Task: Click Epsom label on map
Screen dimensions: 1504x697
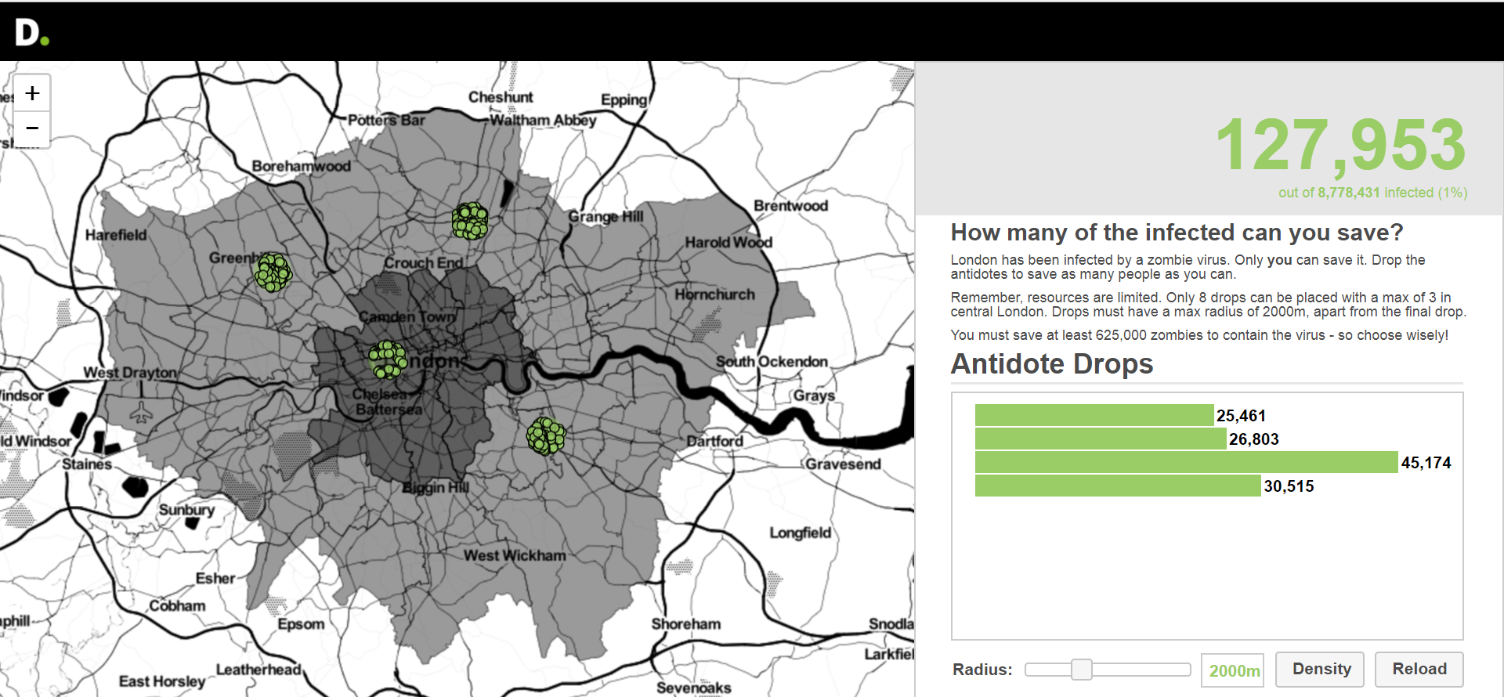Action: [x=301, y=624]
